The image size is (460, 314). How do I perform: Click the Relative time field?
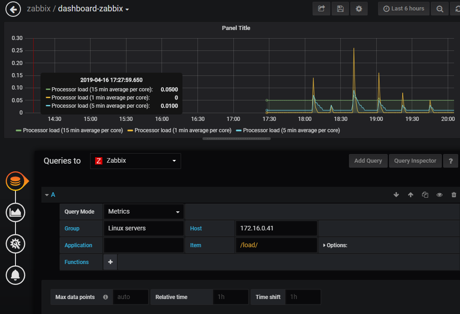click(231, 297)
